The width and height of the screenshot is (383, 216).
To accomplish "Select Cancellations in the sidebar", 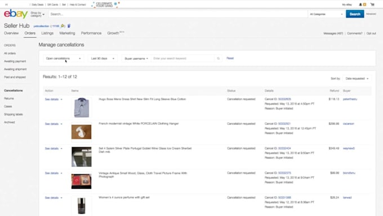I will pyautogui.click(x=13, y=90).
